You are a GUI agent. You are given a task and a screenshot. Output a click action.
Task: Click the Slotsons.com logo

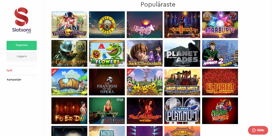click(x=21, y=20)
